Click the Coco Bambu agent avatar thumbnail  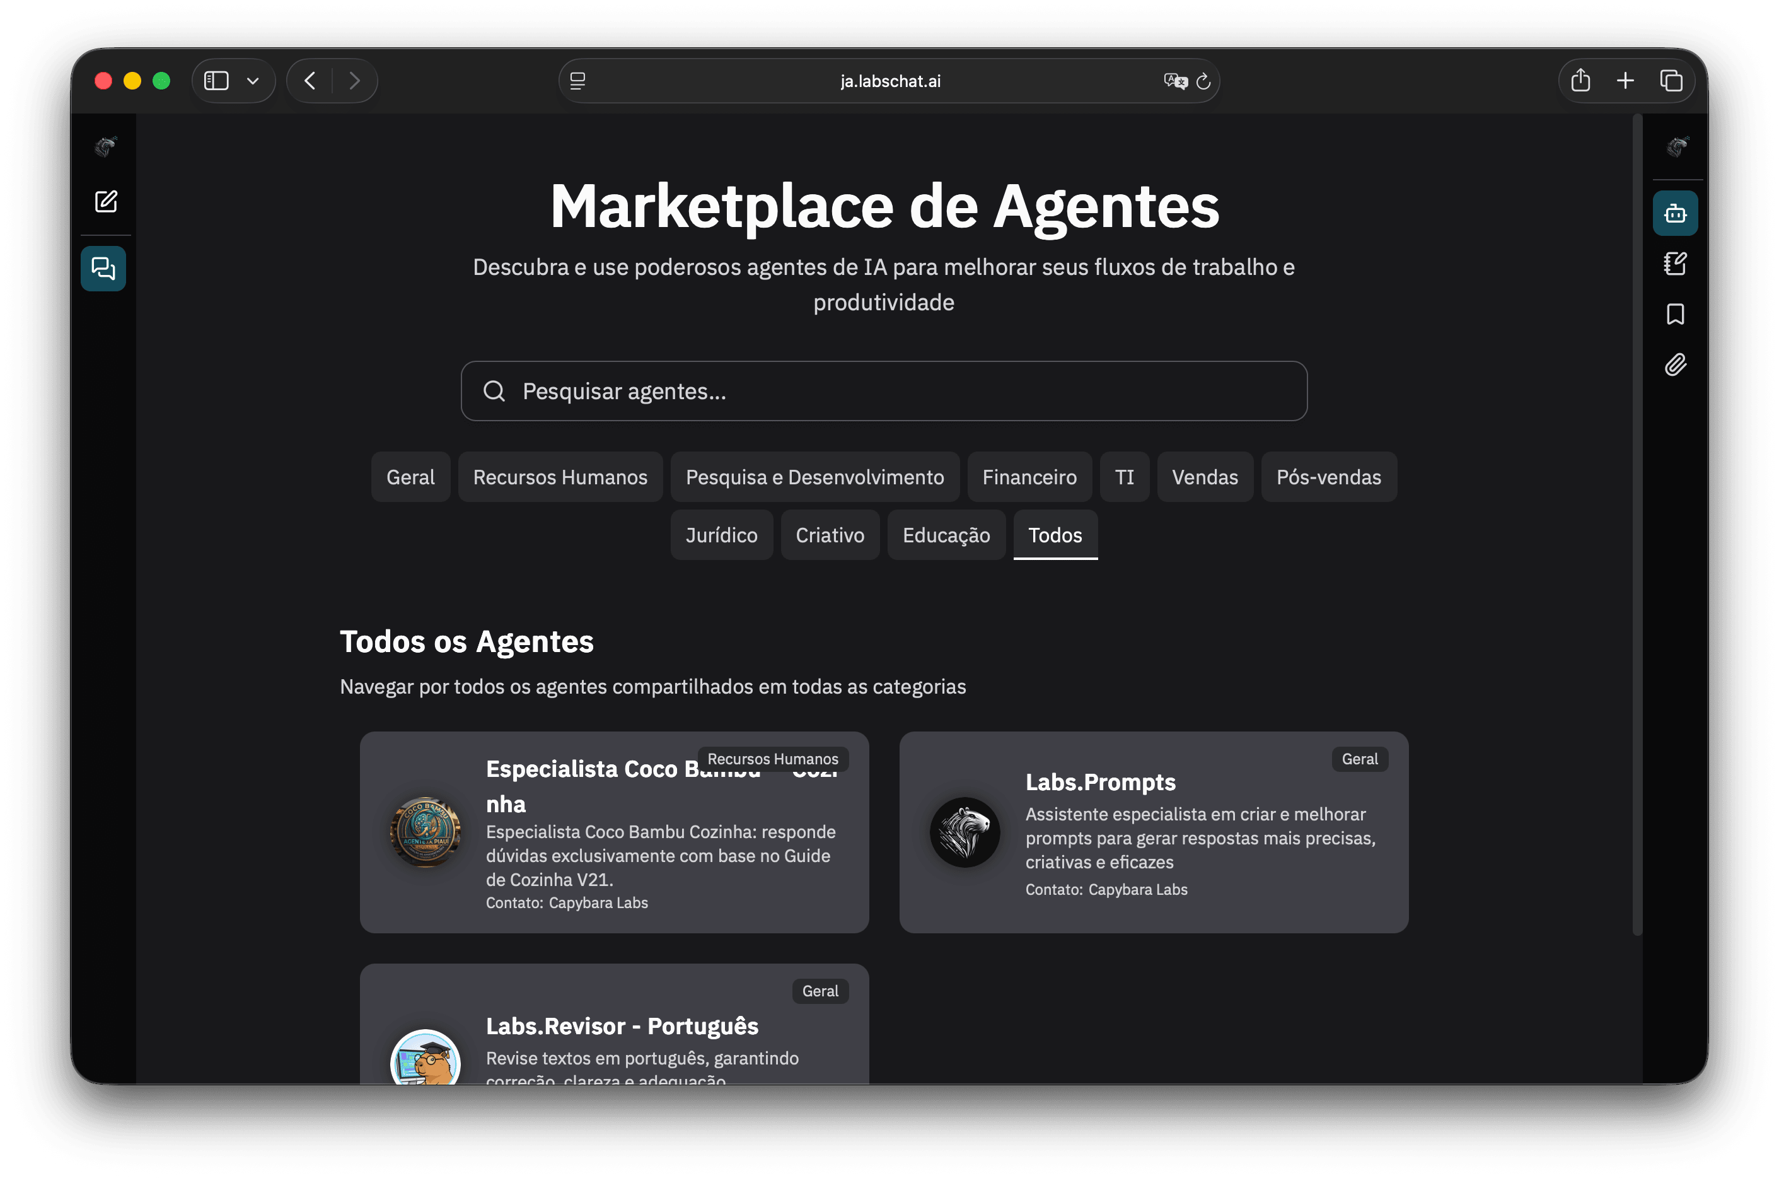pyautogui.click(x=426, y=832)
